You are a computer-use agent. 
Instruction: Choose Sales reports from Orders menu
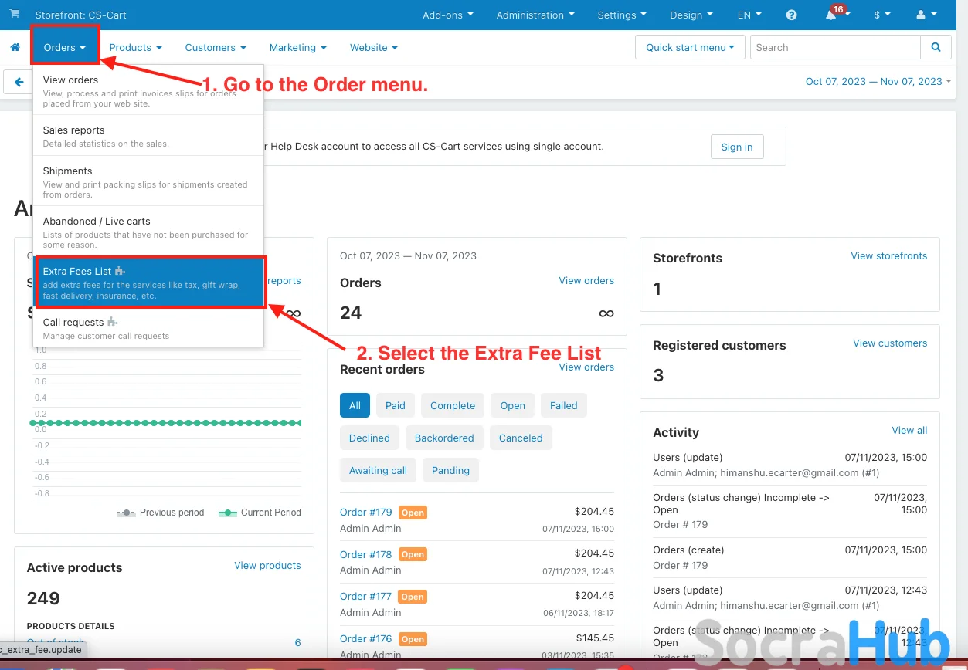click(x=73, y=130)
